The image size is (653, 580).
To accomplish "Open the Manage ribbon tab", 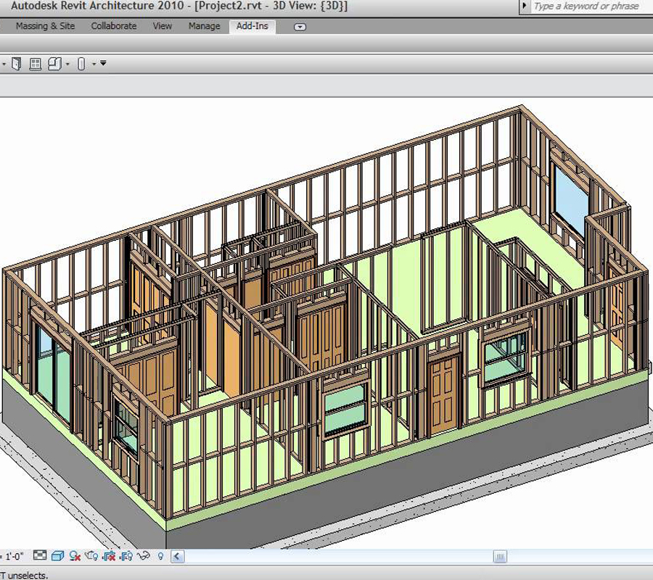I will click(x=204, y=26).
